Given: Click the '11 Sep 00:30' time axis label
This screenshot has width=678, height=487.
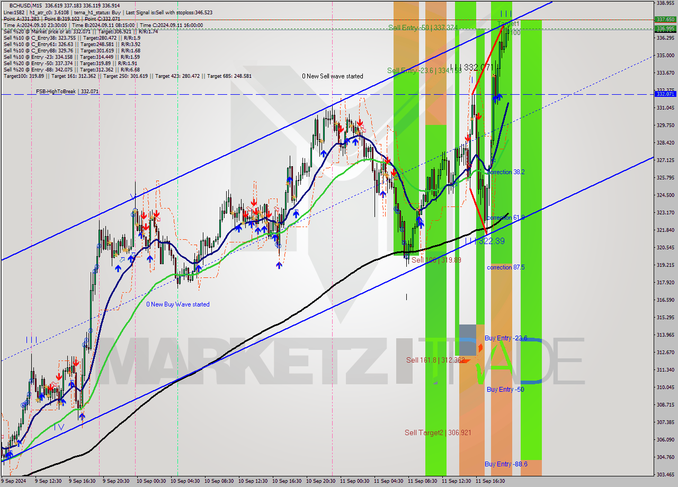Looking at the screenshot, I should [354, 481].
